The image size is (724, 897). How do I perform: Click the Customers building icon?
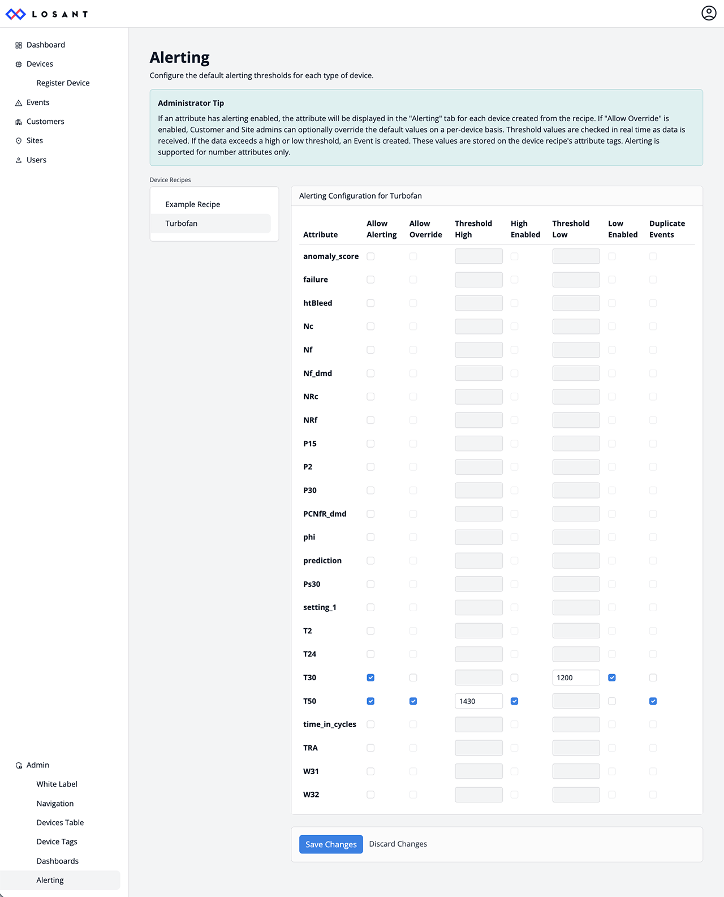click(19, 122)
